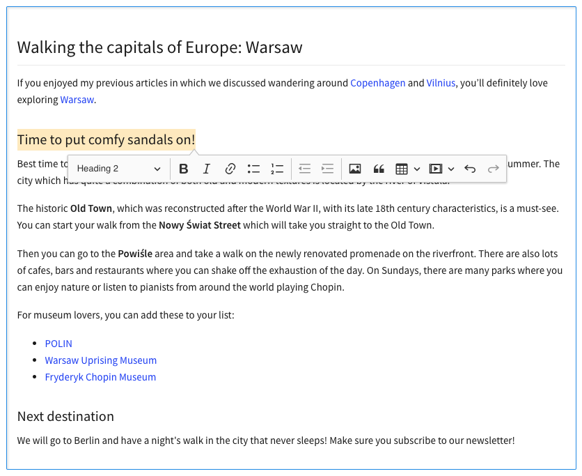Click the decrease indent icon
582x476 pixels.
[304, 169]
